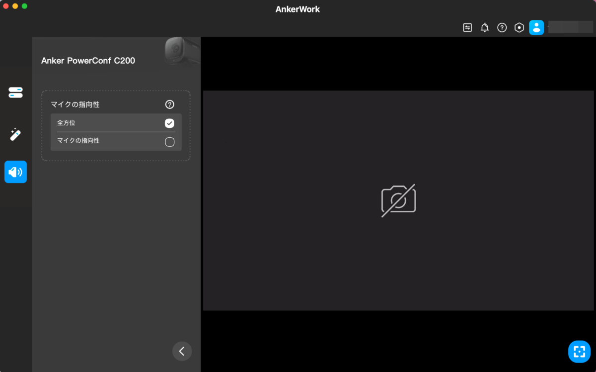Screen dimensions: 596x372
Task: Click the 全方位 row label
Action: pyautogui.click(x=66, y=123)
